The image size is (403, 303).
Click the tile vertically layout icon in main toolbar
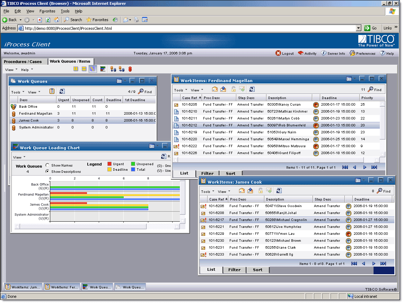76,69
